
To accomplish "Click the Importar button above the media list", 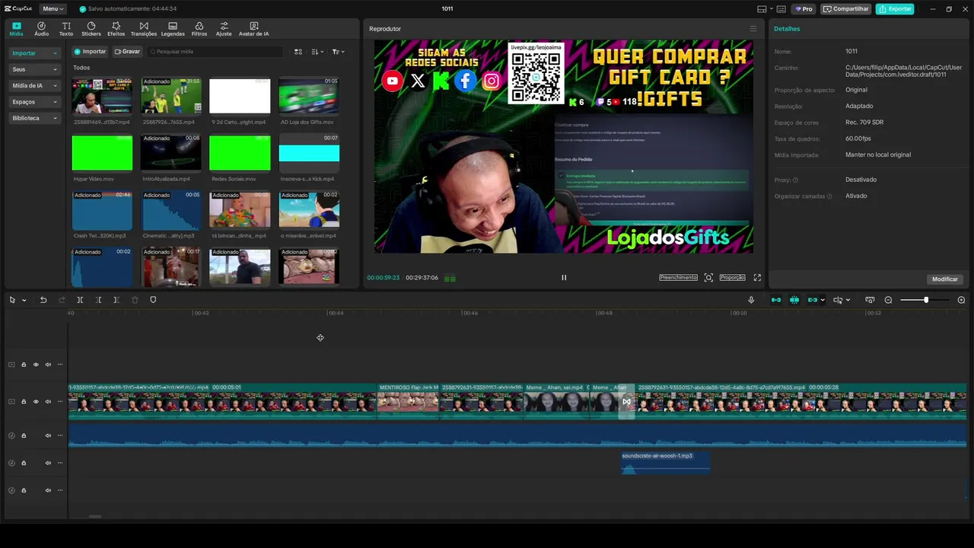I will pos(90,52).
